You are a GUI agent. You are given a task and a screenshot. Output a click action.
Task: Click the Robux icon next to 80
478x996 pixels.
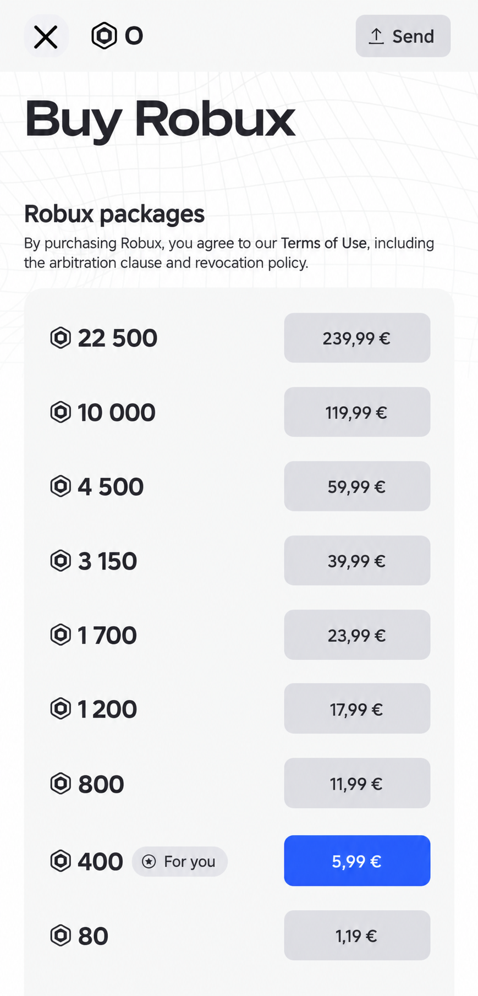coord(61,935)
